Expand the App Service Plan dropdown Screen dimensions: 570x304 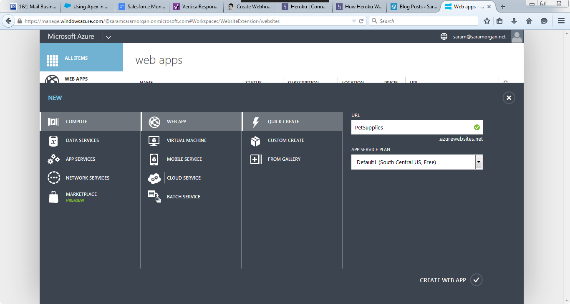tap(479, 162)
